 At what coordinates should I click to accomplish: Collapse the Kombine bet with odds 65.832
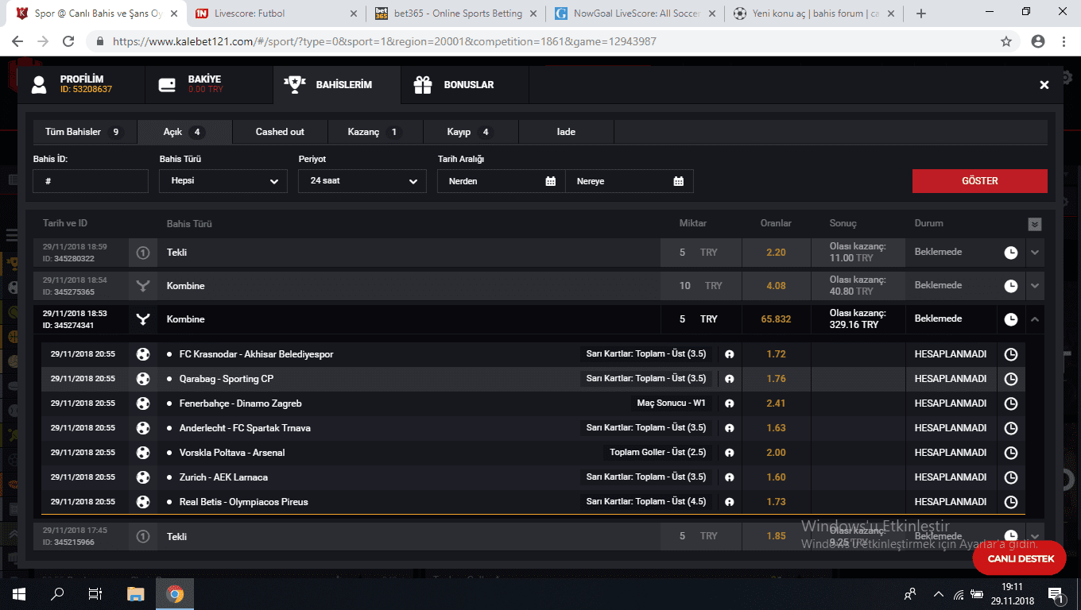(1035, 319)
